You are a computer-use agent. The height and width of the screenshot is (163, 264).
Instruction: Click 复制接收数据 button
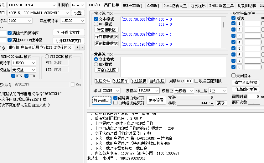coord(106,43)
